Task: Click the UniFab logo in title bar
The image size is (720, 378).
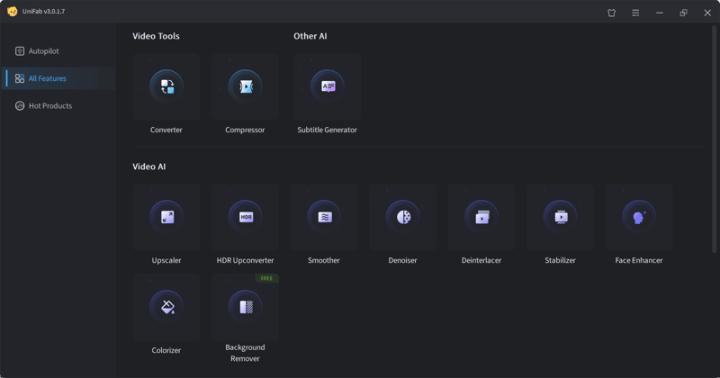Action: (x=13, y=12)
